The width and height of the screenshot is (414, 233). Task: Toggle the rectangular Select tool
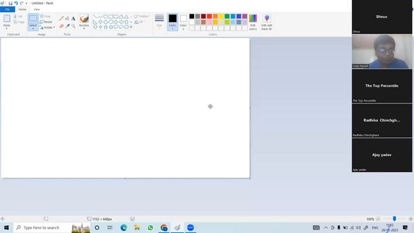33,19
